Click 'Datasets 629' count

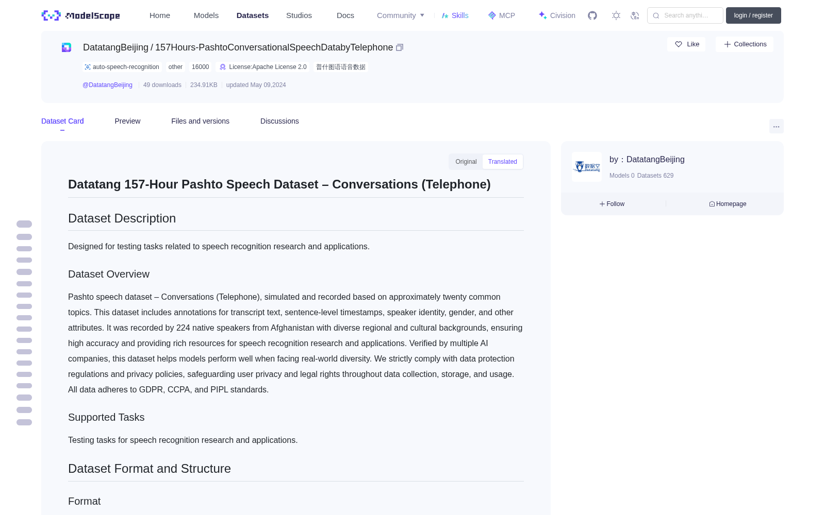tap(655, 176)
